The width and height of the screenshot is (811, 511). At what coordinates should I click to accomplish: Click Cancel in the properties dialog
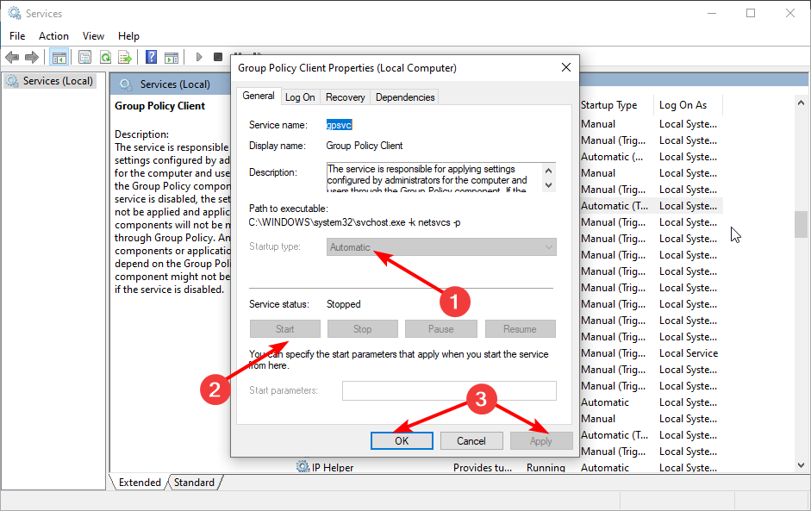point(471,440)
